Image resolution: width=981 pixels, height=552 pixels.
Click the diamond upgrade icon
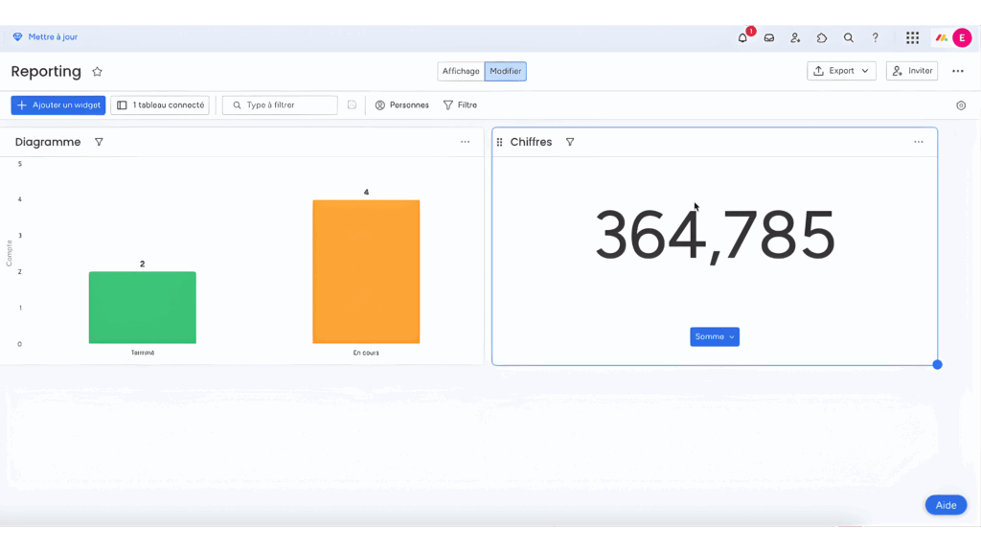pos(17,37)
